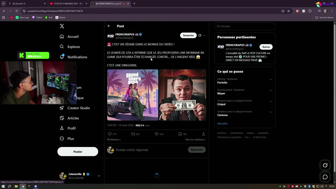Open the Azar Logo bookmark
This screenshot has height=189, width=336.
click(x=22, y=18)
